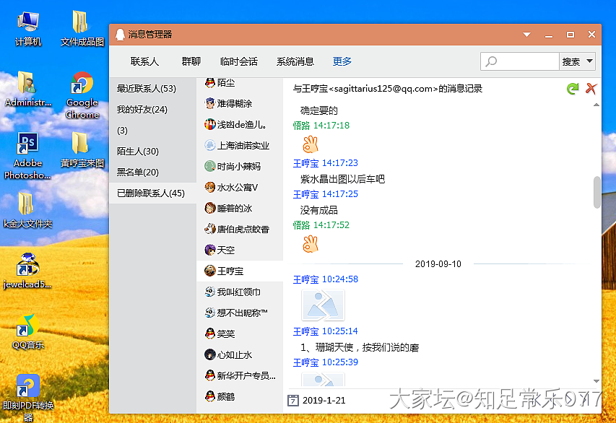
Task: Select contact 想不出昵称™
Action: point(240,313)
